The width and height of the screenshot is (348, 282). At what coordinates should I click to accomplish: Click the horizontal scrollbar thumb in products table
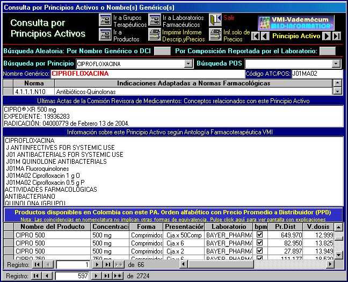tap(221, 264)
